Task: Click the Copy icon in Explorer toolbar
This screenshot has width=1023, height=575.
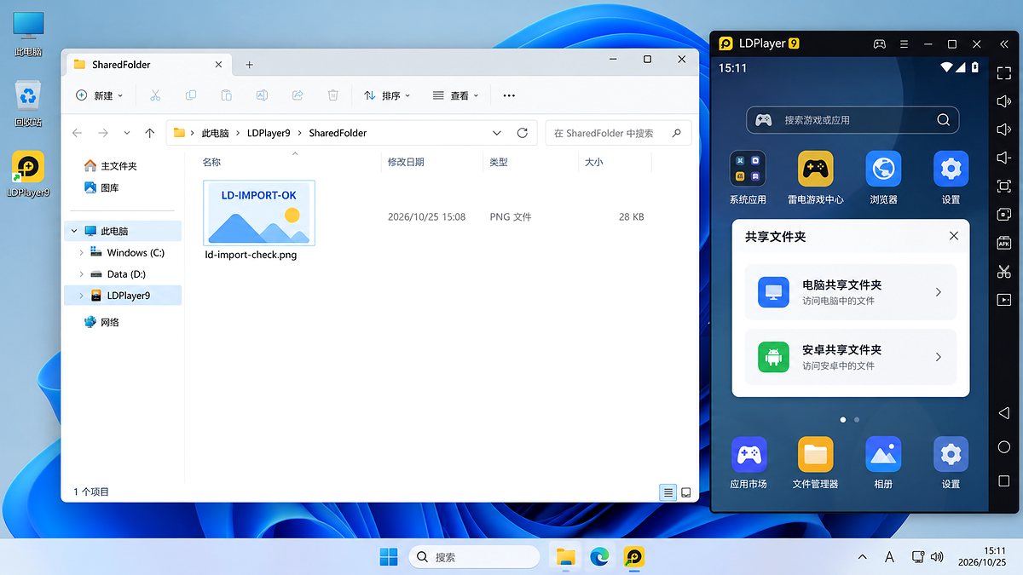Action: coord(191,95)
